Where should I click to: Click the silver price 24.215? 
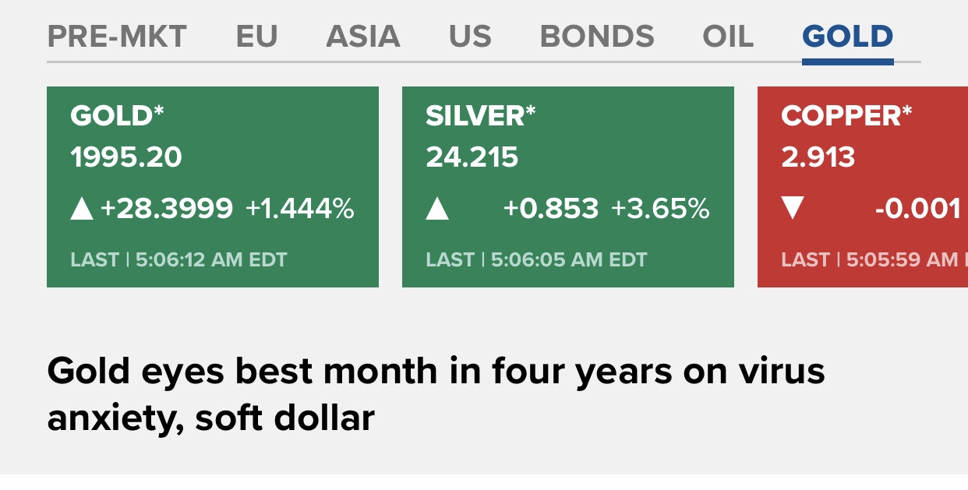point(472,157)
